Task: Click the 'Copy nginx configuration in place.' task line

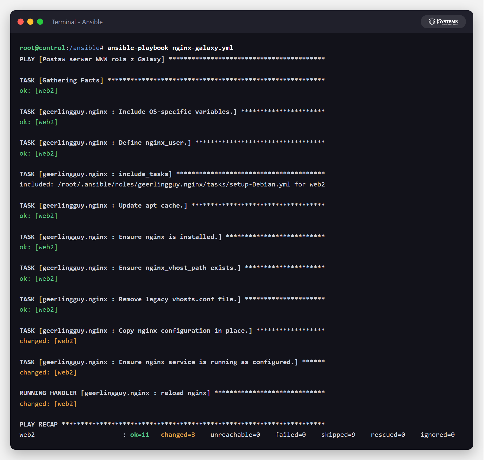Action: click(x=172, y=331)
